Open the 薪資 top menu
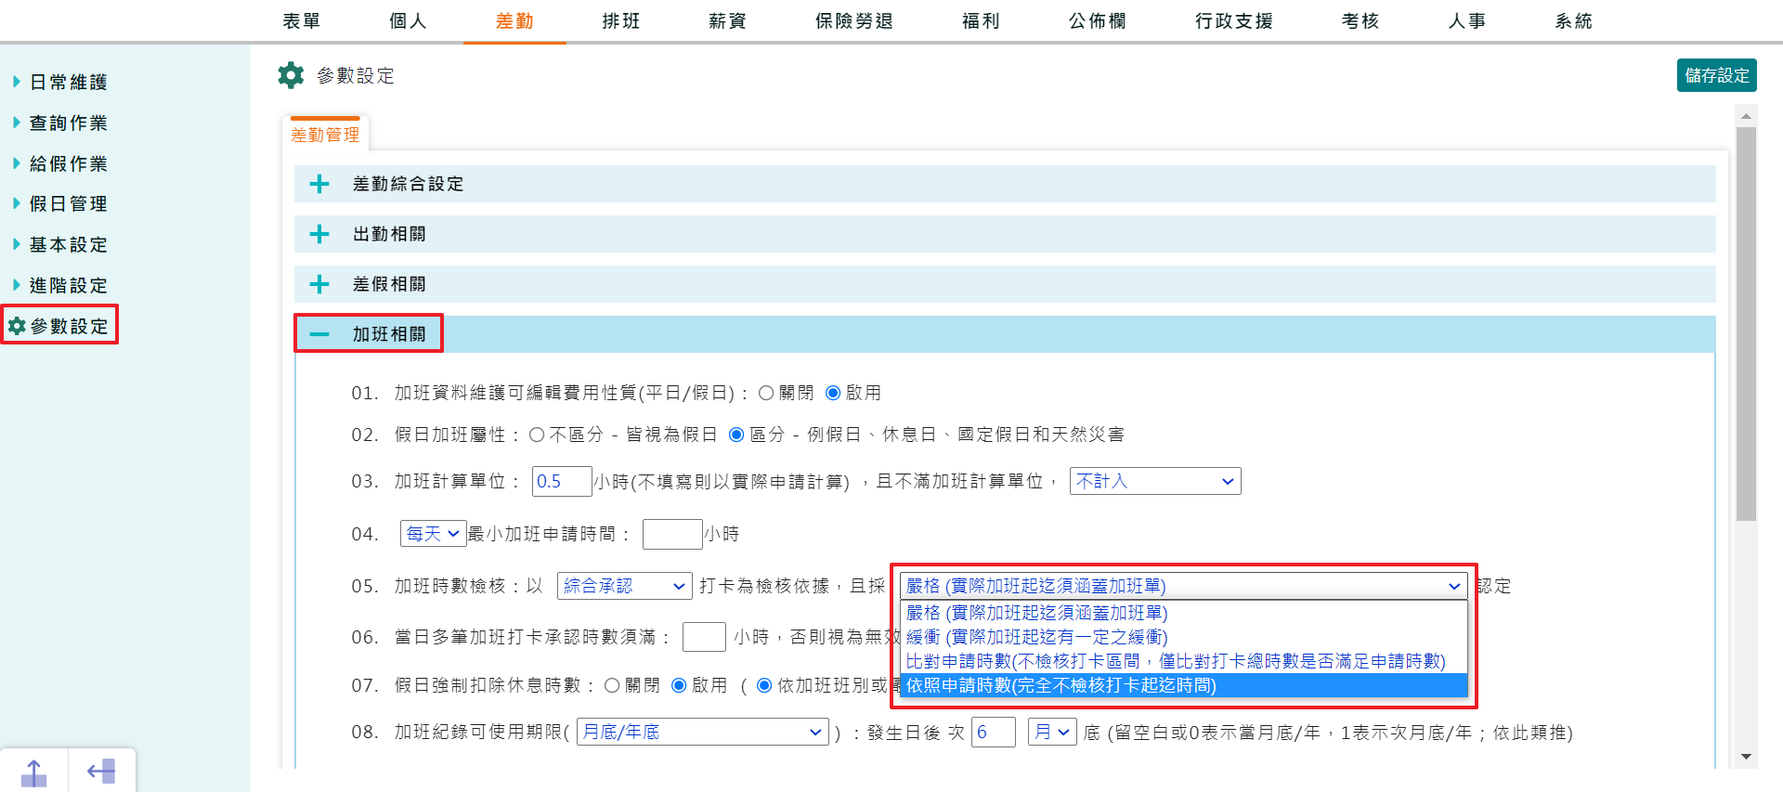This screenshot has width=1783, height=792. point(727,20)
